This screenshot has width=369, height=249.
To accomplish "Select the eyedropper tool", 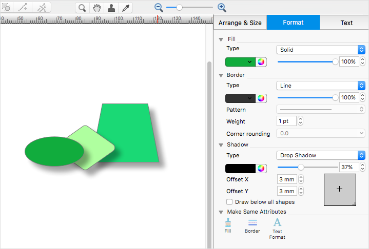I will click(x=125, y=8).
